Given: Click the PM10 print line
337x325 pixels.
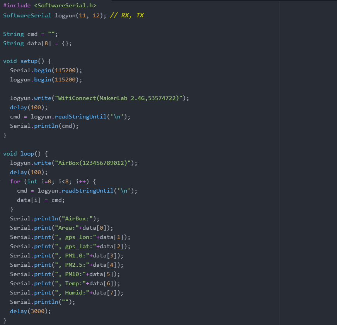Looking at the screenshot, I should [x=65, y=274].
